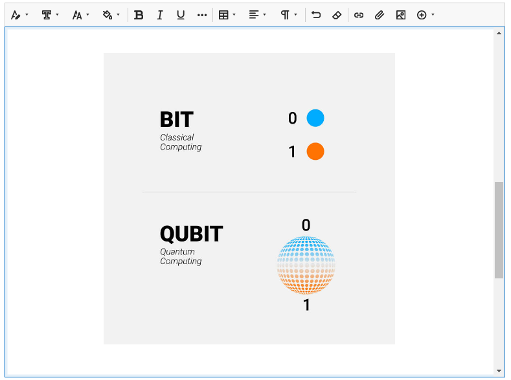The height and width of the screenshot is (380, 511).
Task: Select the BIT and QUBIT image
Action: (249, 199)
